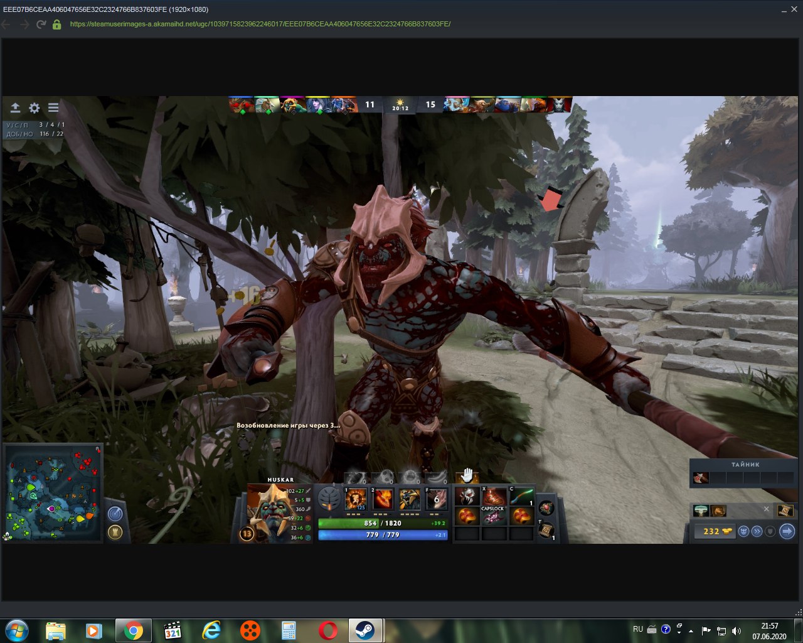Switch input language via RU indicator
The width and height of the screenshot is (803, 643).
tap(638, 629)
